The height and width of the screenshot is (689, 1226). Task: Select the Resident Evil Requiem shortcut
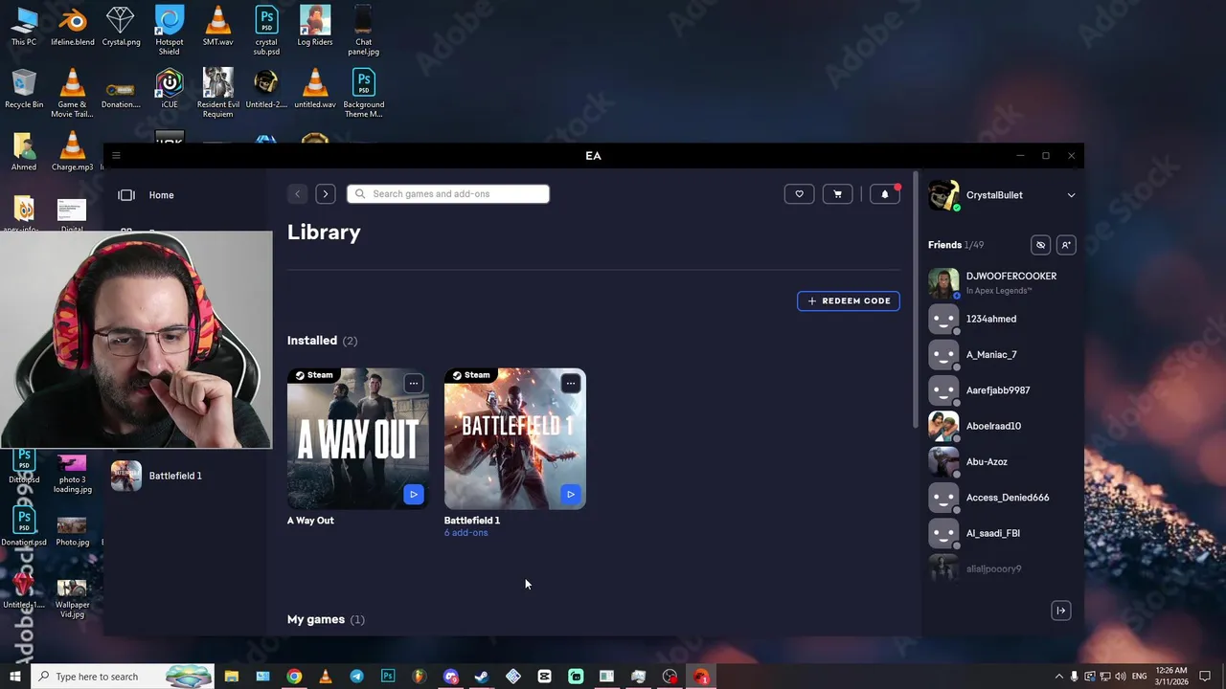coord(217,93)
